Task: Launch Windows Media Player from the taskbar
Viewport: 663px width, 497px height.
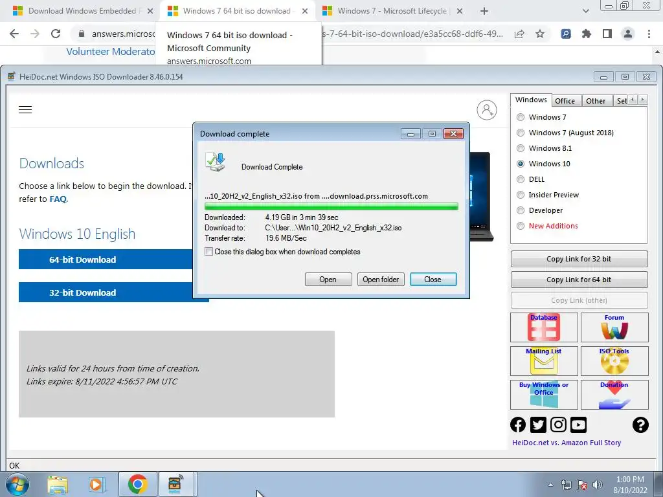Action: point(97,484)
